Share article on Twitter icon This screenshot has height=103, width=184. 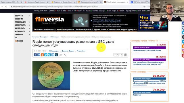point(46,55)
